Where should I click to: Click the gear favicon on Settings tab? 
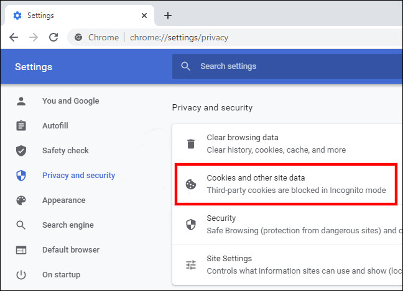click(x=17, y=16)
